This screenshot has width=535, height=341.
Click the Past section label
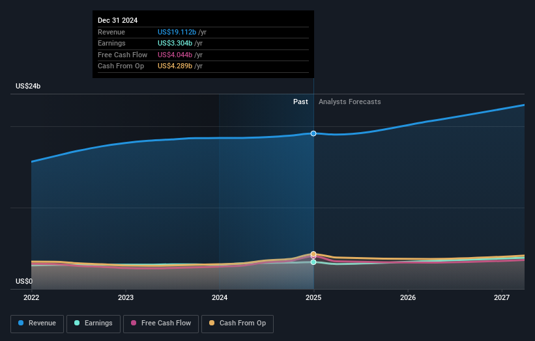point(300,102)
